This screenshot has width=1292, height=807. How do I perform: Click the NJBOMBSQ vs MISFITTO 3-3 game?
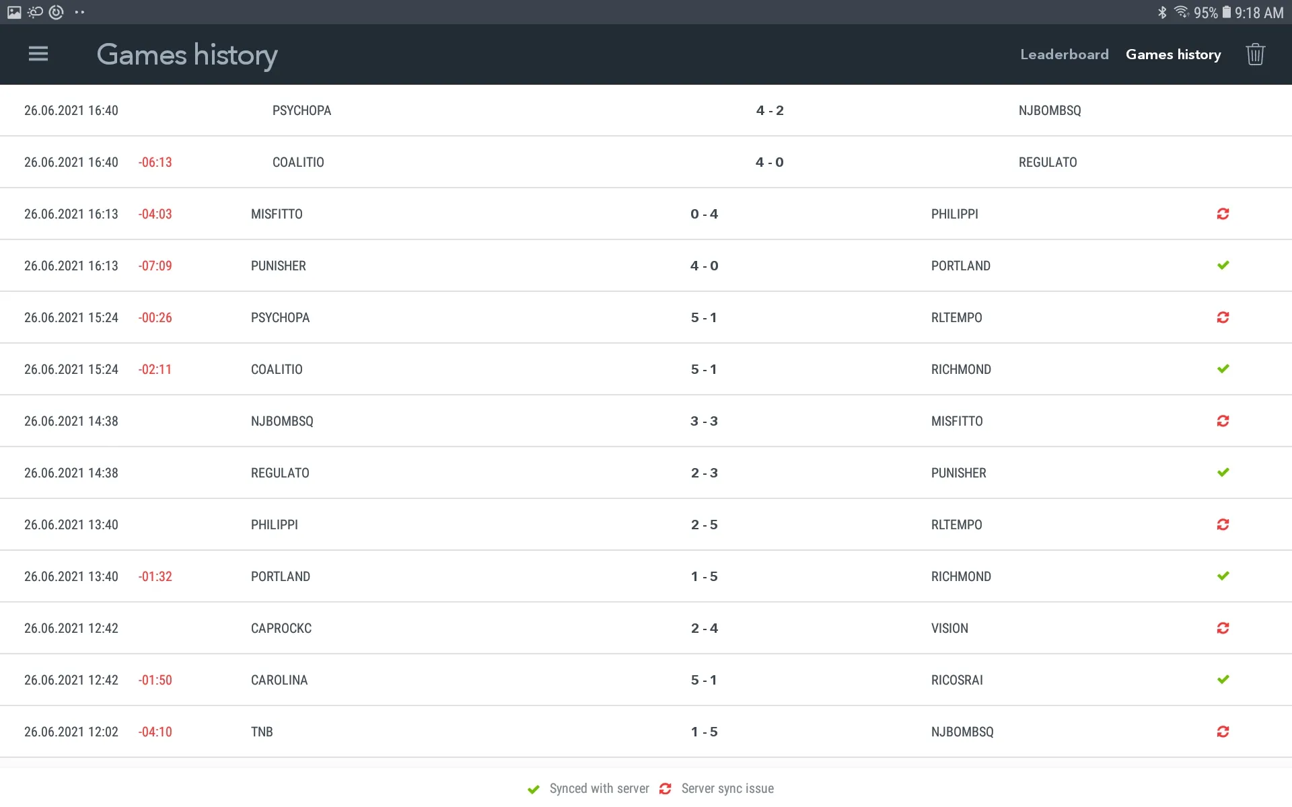coord(645,421)
